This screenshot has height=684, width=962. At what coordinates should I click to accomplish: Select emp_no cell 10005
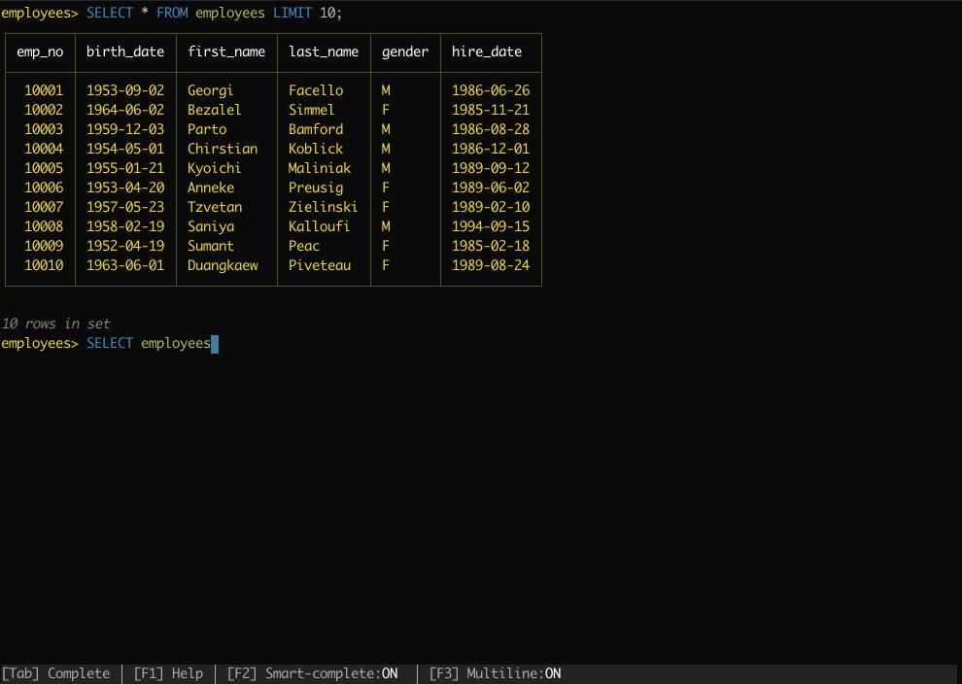click(x=44, y=168)
